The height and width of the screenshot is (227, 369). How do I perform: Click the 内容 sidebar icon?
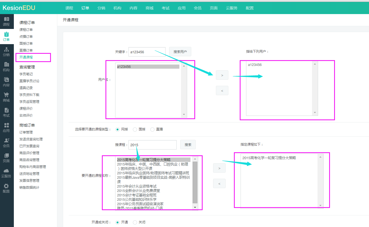click(6, 80)
